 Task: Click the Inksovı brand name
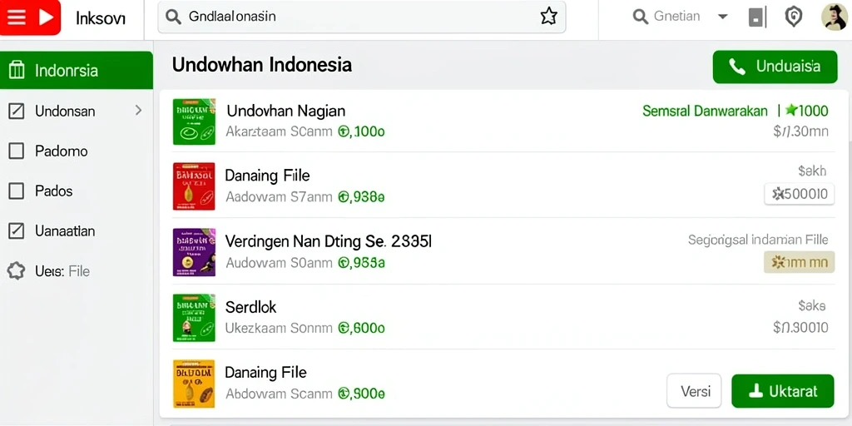point(101,18)
